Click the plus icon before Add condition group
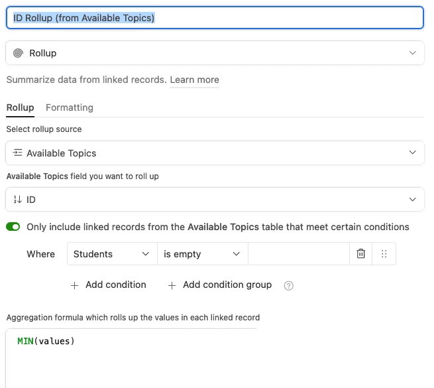434x388 pixels. pos(172,285)
